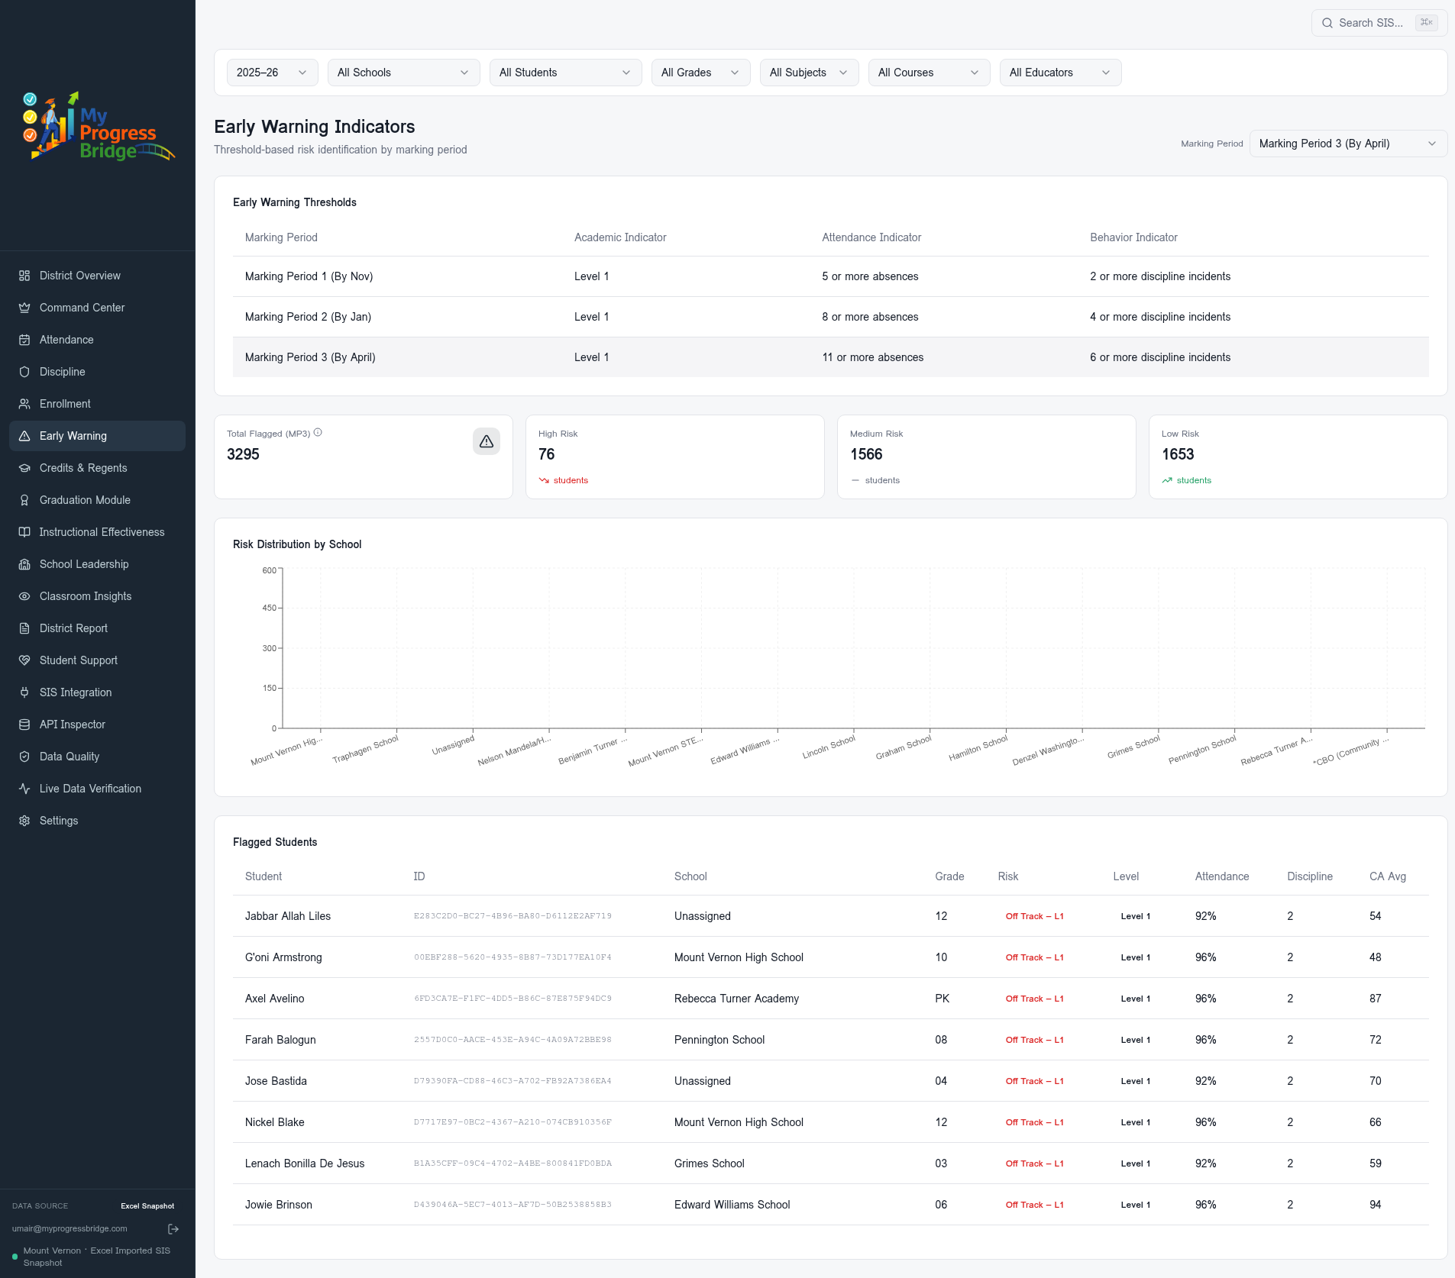Click student name Axel Avelino
Screen dimensions: 1455x1278
coord(274,999)
